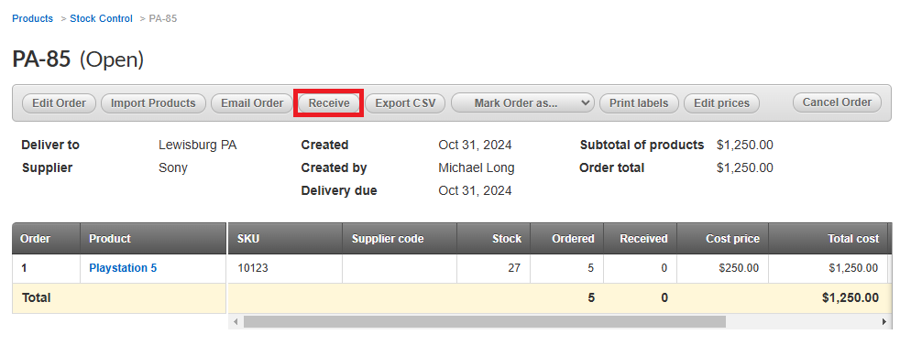Open Stock Control breadcrumb link
Image resolution: width=911 pixels, height=356 pixels.
[101, 18]
